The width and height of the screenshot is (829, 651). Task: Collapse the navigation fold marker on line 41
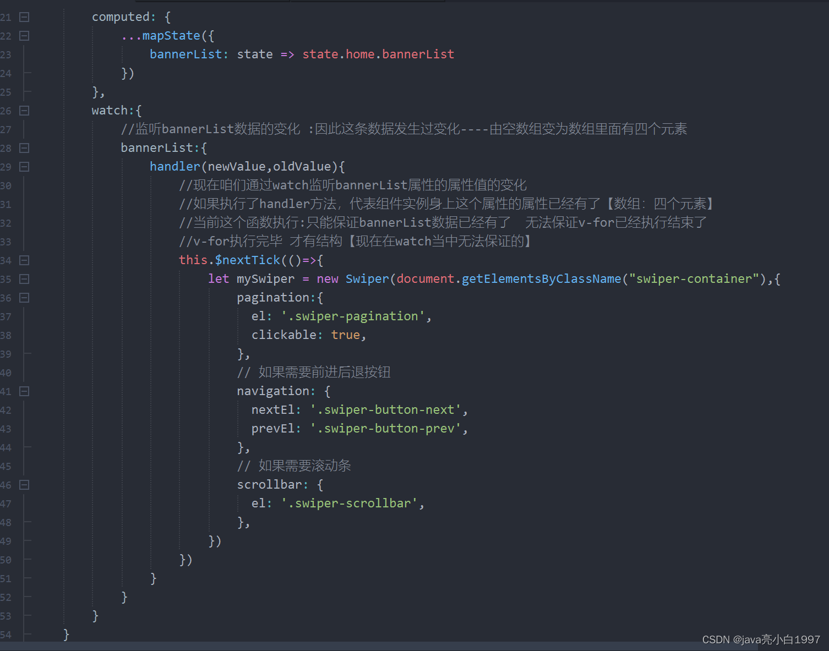click(x=24, y=391)
